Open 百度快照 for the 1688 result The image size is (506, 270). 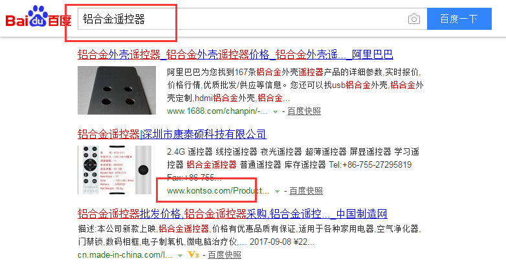coord(304,111)
